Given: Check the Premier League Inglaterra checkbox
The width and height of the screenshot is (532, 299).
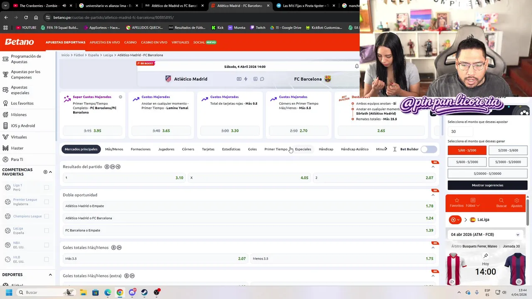Looking at the screenshot, I should point(47,202).
